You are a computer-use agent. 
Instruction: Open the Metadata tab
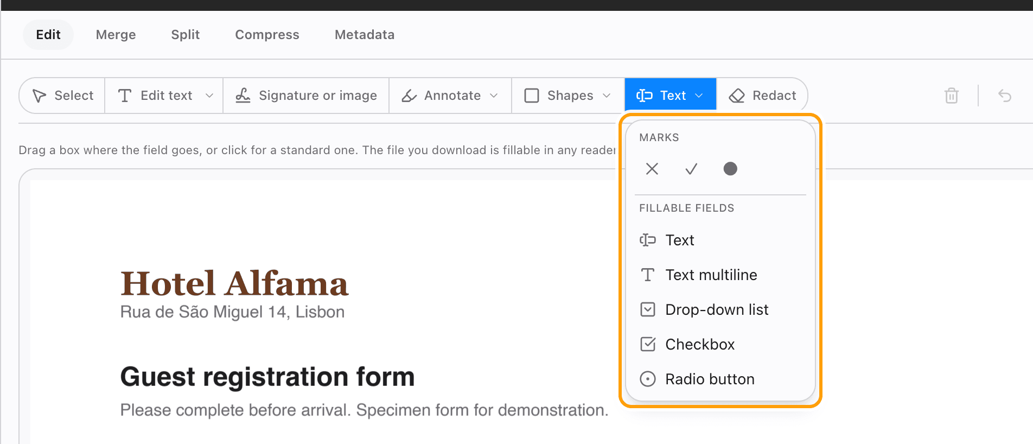(364, 35)
